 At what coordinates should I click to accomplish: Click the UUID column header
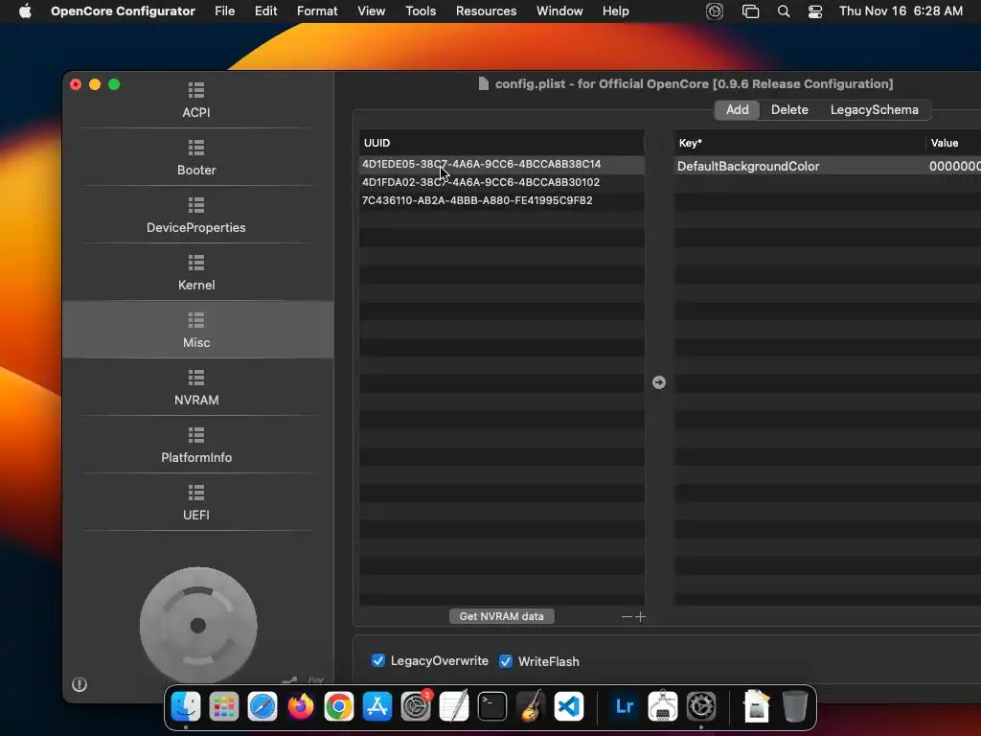coord(502,143)
